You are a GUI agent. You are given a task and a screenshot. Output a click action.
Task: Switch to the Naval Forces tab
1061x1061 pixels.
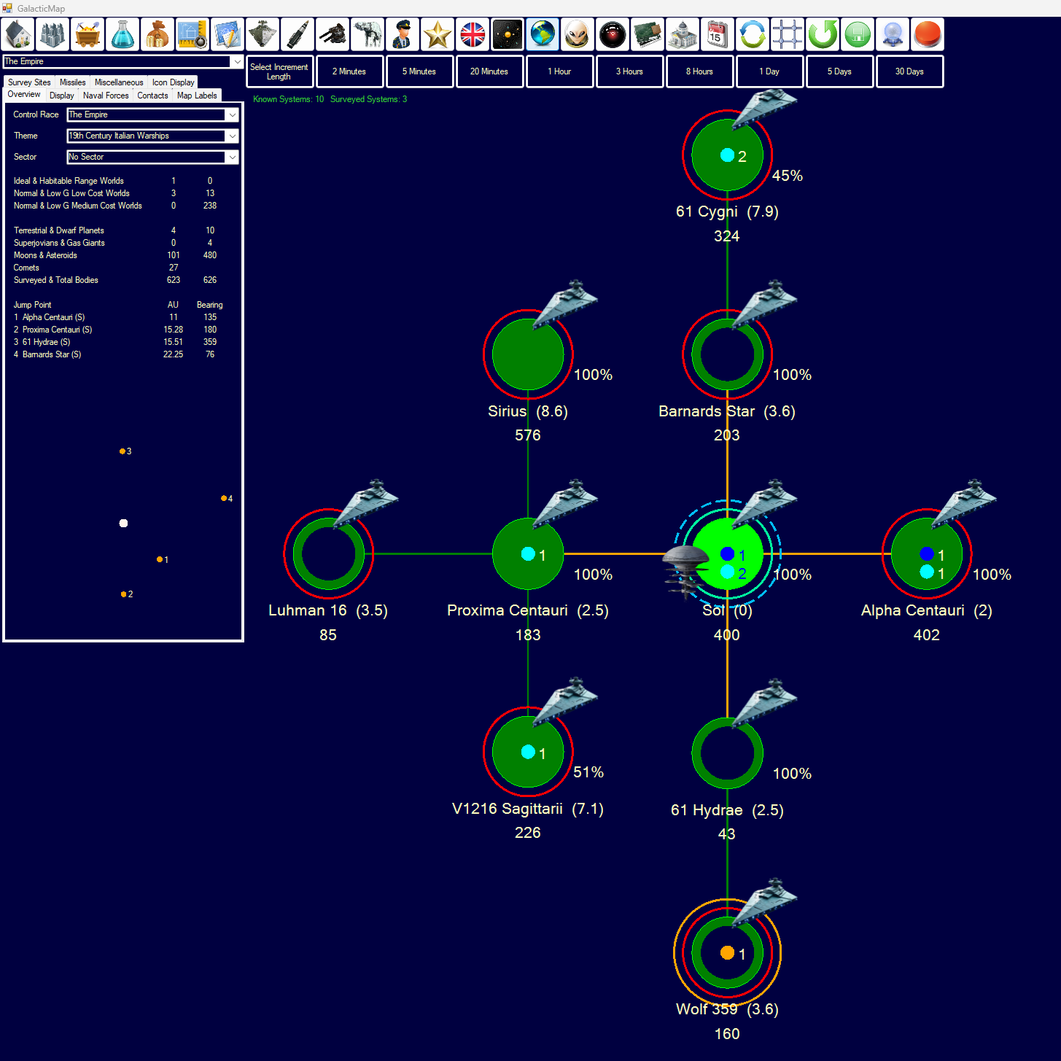(x=106, y=96)
